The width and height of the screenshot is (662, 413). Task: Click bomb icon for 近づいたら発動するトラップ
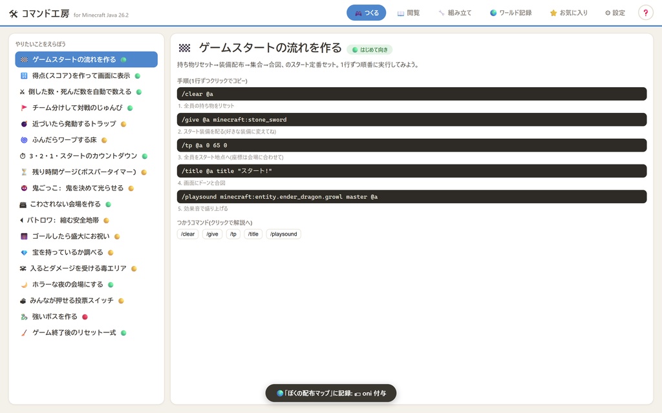click(24, 124)
